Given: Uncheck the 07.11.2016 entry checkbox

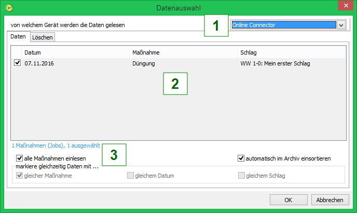Looking at the screenshot, I should 17,63.
